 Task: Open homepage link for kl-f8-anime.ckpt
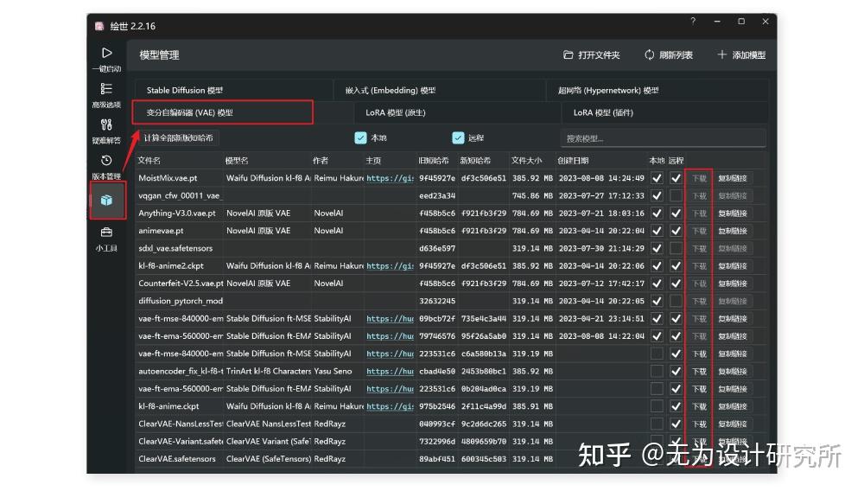pyautogui.click(x=391, y=406)
